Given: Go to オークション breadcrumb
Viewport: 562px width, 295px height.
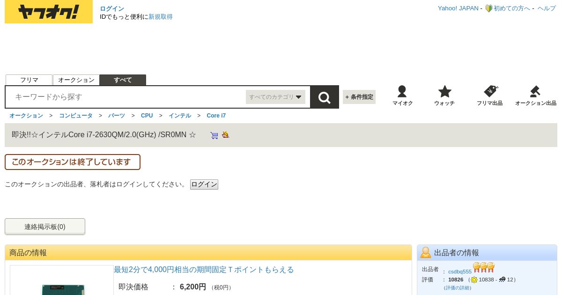Looking at the screenshot, I should click(26, 116).
